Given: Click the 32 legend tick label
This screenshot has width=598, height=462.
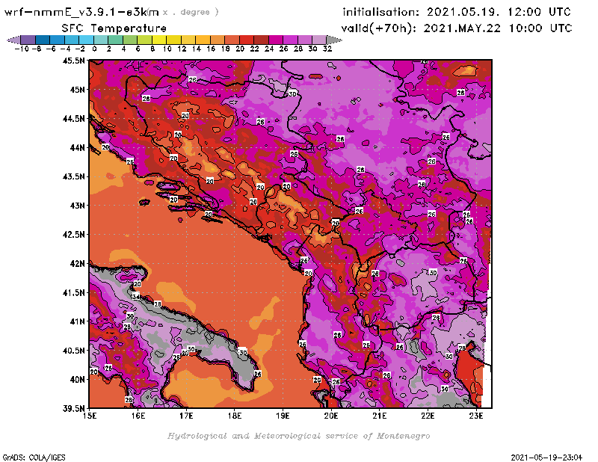Looking at the screenshot, I should 327,49.
